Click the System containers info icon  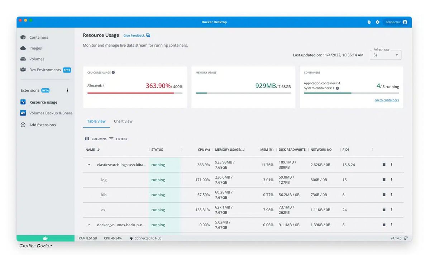tap(337, 88)
